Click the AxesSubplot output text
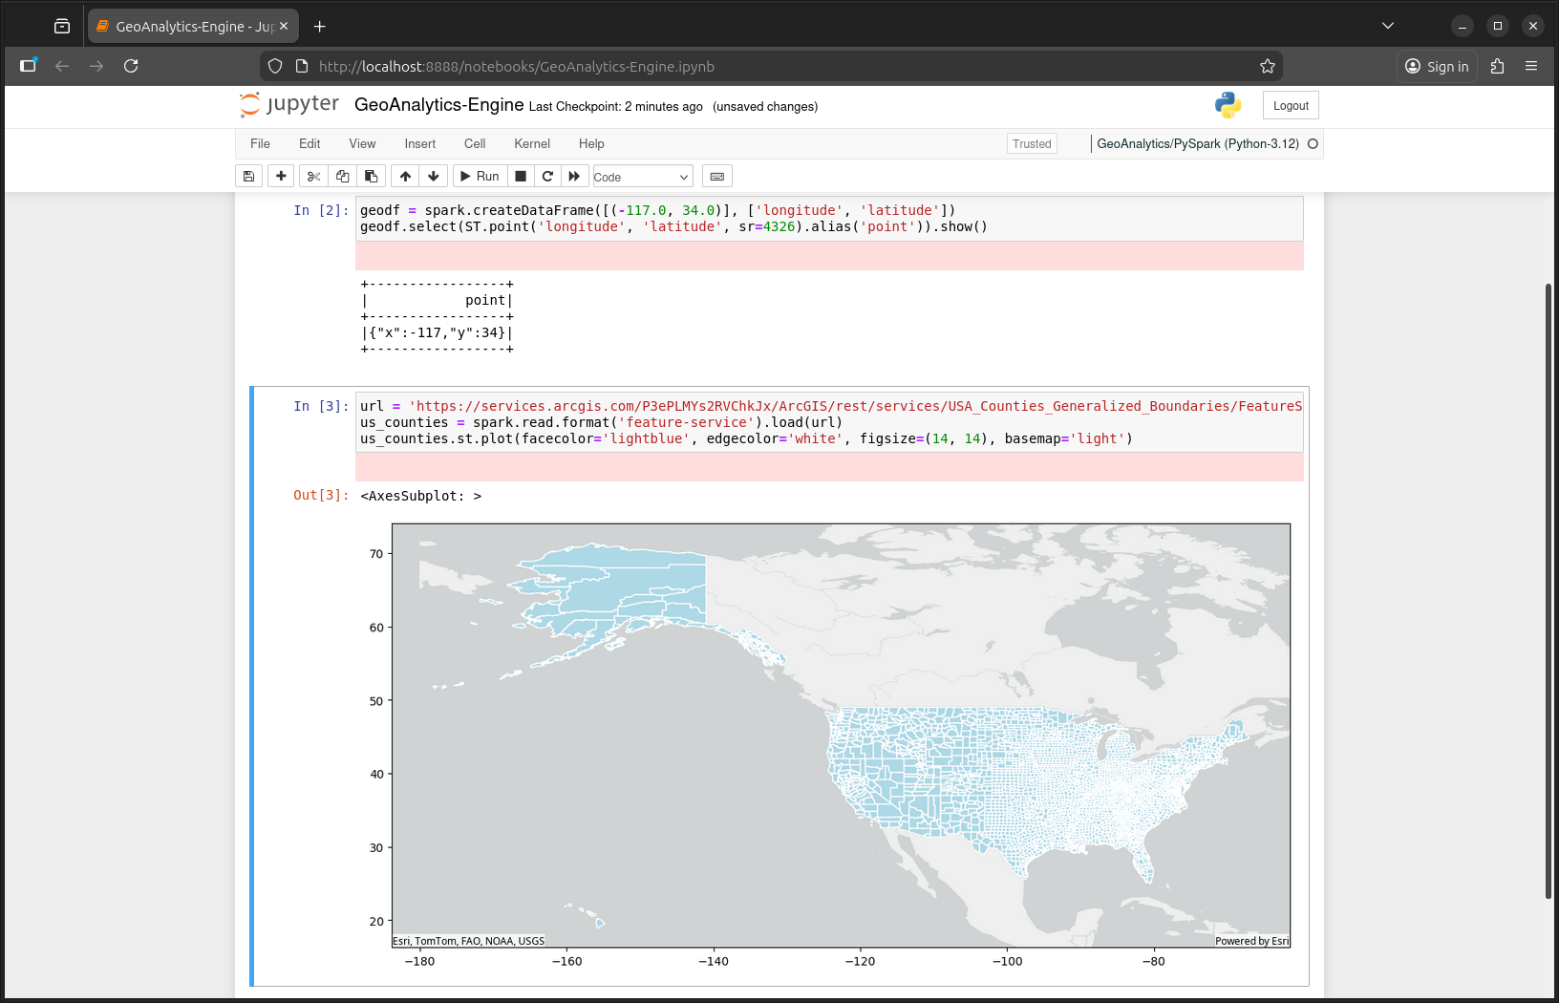This screenshot has width=1559, height=1003. click(x=421, y=496)
